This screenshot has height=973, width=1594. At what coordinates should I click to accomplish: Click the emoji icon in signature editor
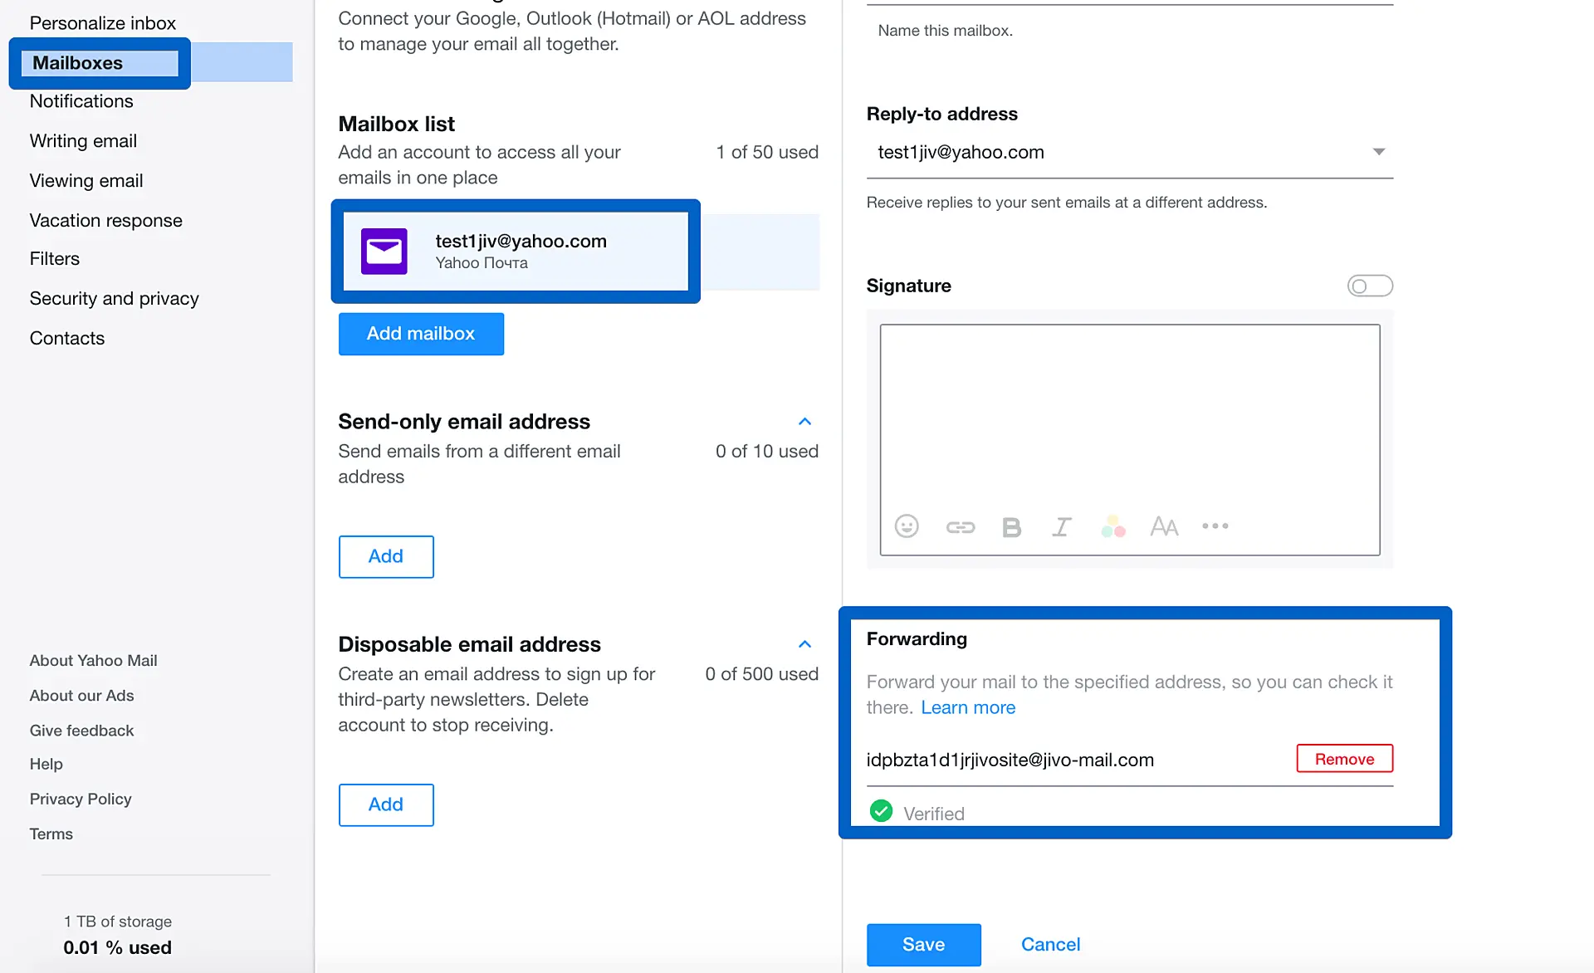pos(907,526)
